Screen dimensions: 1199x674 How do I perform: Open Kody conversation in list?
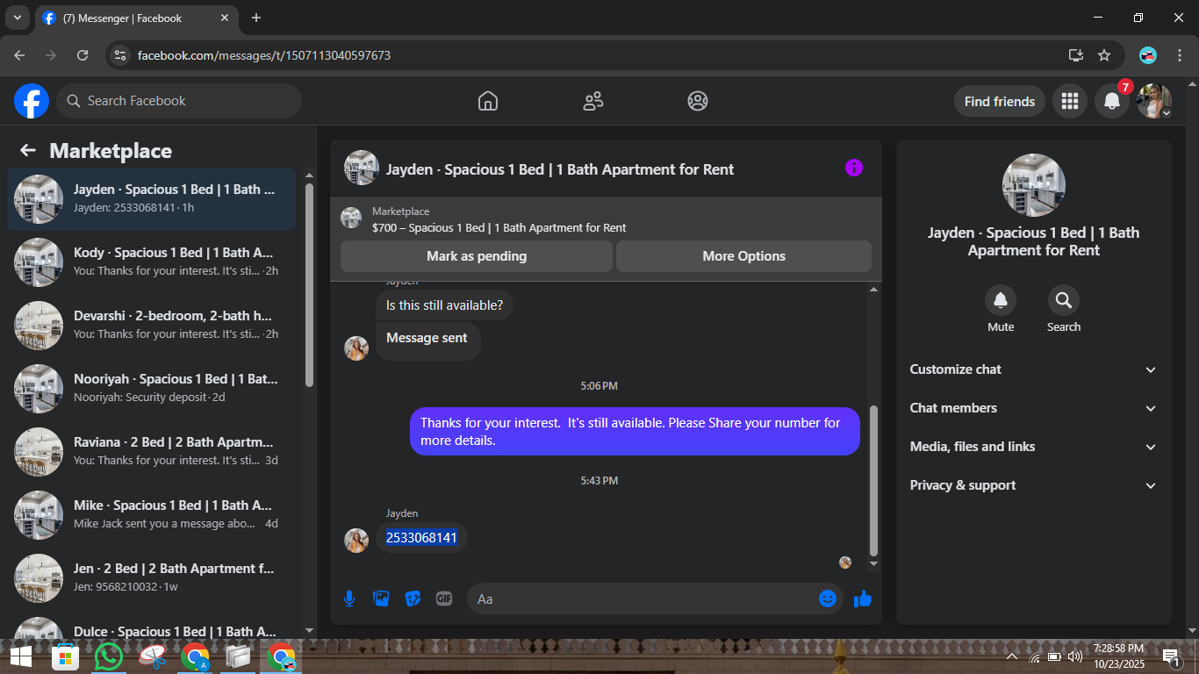point(152,262)
